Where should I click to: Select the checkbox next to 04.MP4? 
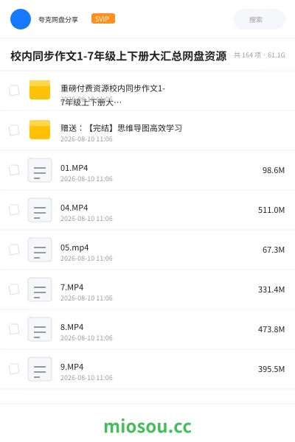[14, 210]
